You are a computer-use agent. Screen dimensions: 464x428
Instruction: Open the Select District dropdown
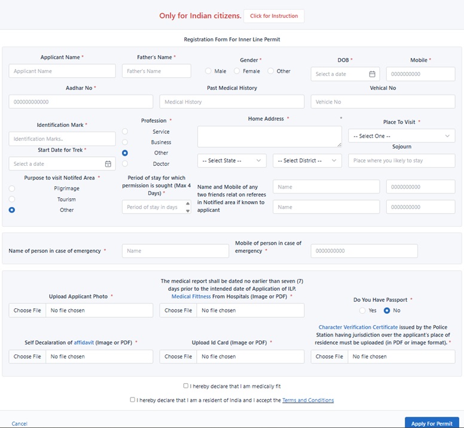[307, 161]
